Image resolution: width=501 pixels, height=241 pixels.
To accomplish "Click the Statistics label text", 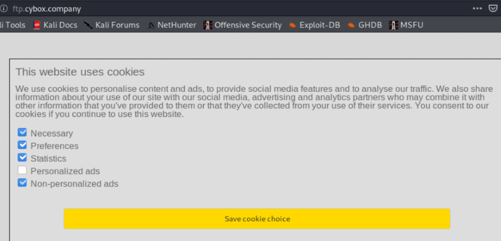I will pyautogui.click(x=48, y=159).
